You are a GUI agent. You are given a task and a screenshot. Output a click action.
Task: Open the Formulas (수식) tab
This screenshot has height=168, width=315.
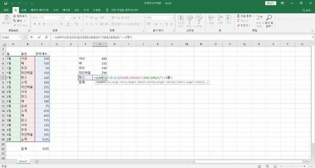tap(56, 10)
